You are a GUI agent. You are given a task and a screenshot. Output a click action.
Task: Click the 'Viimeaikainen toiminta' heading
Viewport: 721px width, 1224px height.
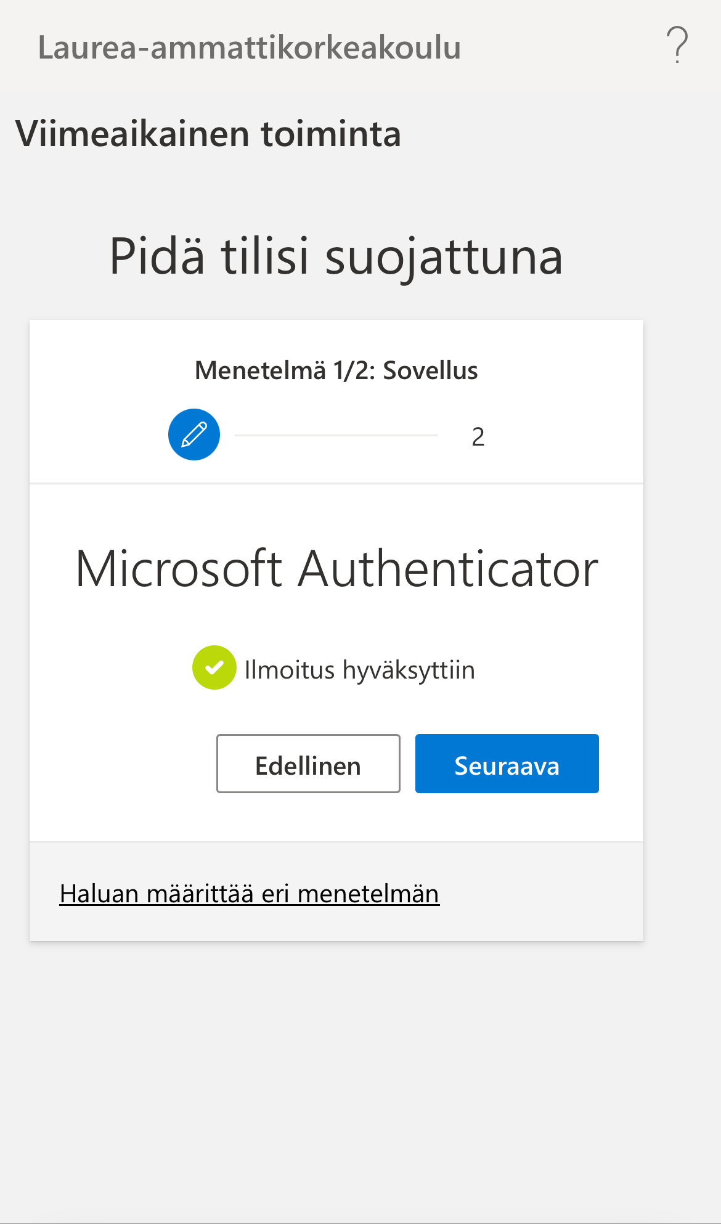point(208,134)
